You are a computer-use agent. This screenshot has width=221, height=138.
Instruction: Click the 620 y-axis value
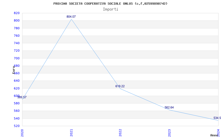tap(17, 88)
